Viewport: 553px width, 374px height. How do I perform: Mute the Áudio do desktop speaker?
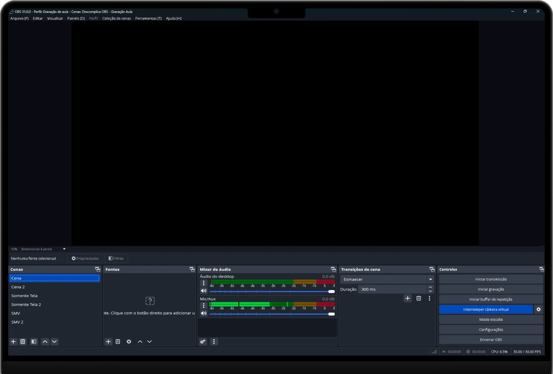(203, 291)
